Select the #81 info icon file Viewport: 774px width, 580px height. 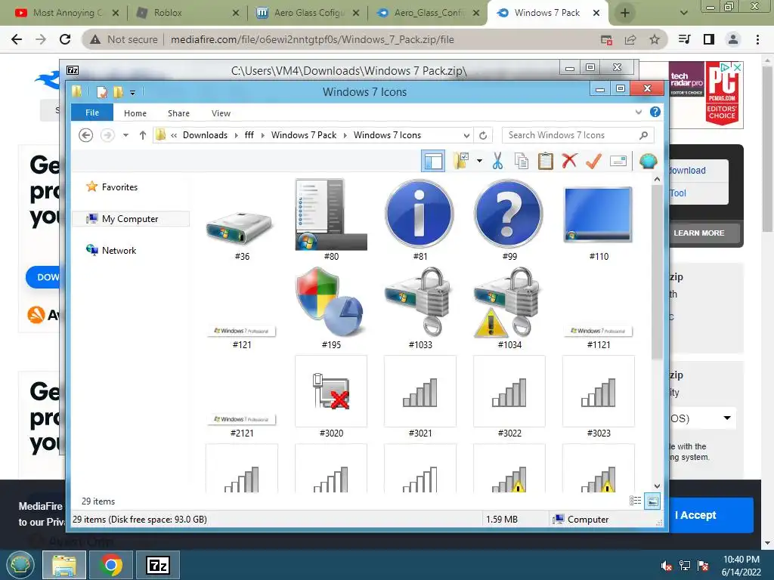tap(420, 221)
